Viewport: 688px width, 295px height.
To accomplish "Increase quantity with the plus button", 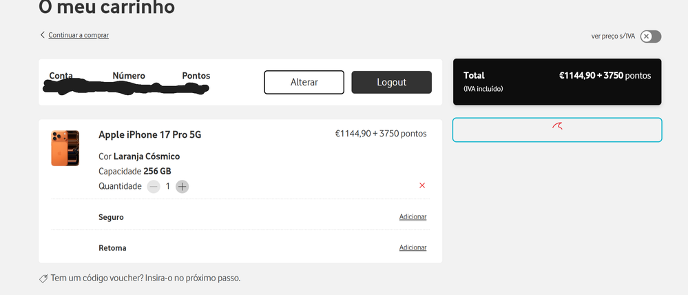I will tap(182, 186).
